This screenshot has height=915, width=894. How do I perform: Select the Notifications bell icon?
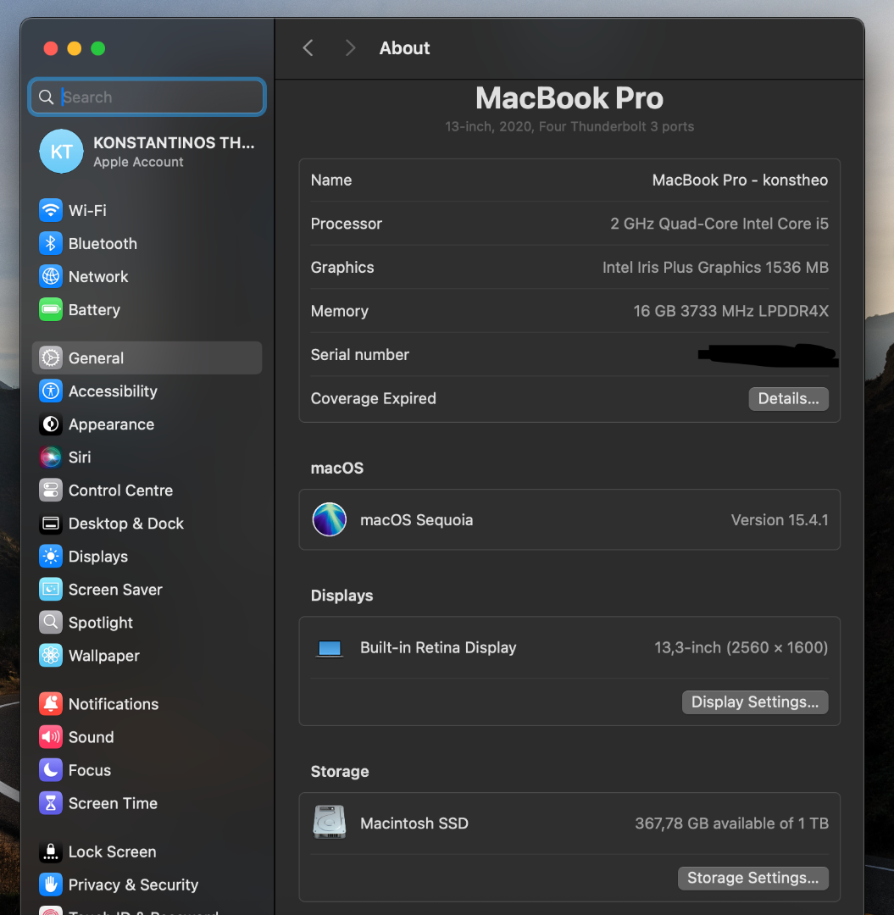tap(51, 704)
